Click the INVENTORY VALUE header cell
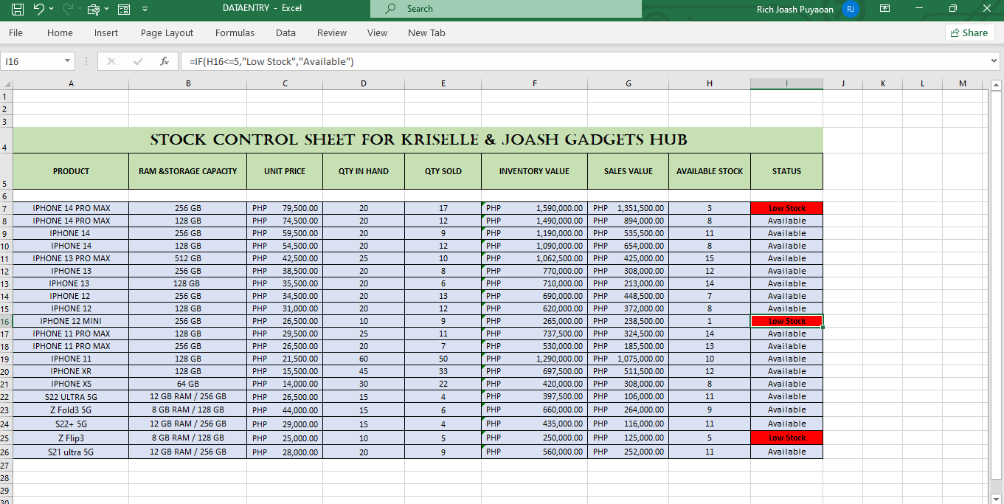The width and height of the screenshot is (1004, 504). click(534, 171)
